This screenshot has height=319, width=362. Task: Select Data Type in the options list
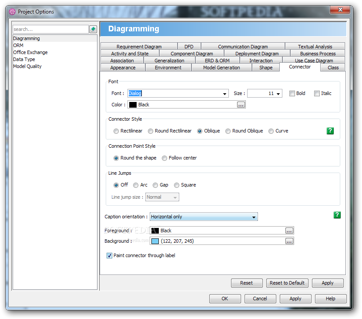(x=55, y=59)
